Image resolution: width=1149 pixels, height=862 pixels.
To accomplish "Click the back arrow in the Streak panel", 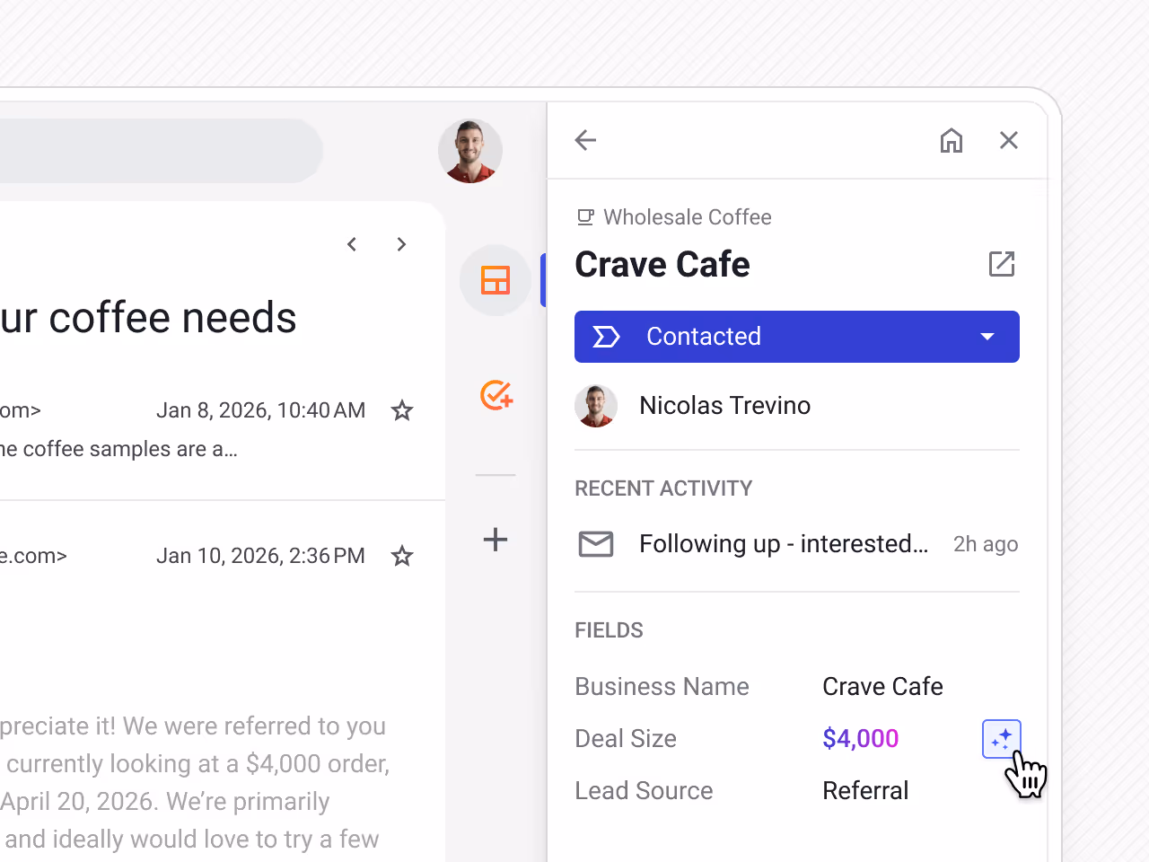I will [x=585, y=140].
